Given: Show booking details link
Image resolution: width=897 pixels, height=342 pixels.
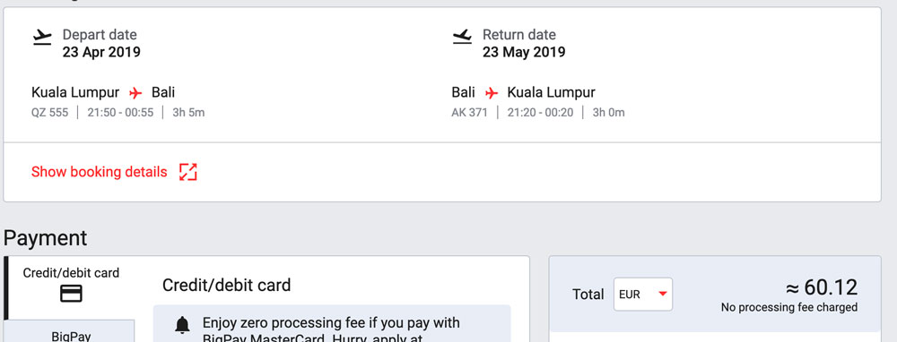Looking at the screenshot, I should pos(99,172).
